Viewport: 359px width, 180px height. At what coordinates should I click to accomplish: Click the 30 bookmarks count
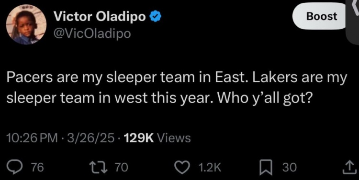pyautogui.click(x=289, y=168)
